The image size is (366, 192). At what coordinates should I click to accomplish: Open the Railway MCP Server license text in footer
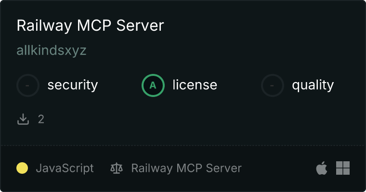click(186, 168)
